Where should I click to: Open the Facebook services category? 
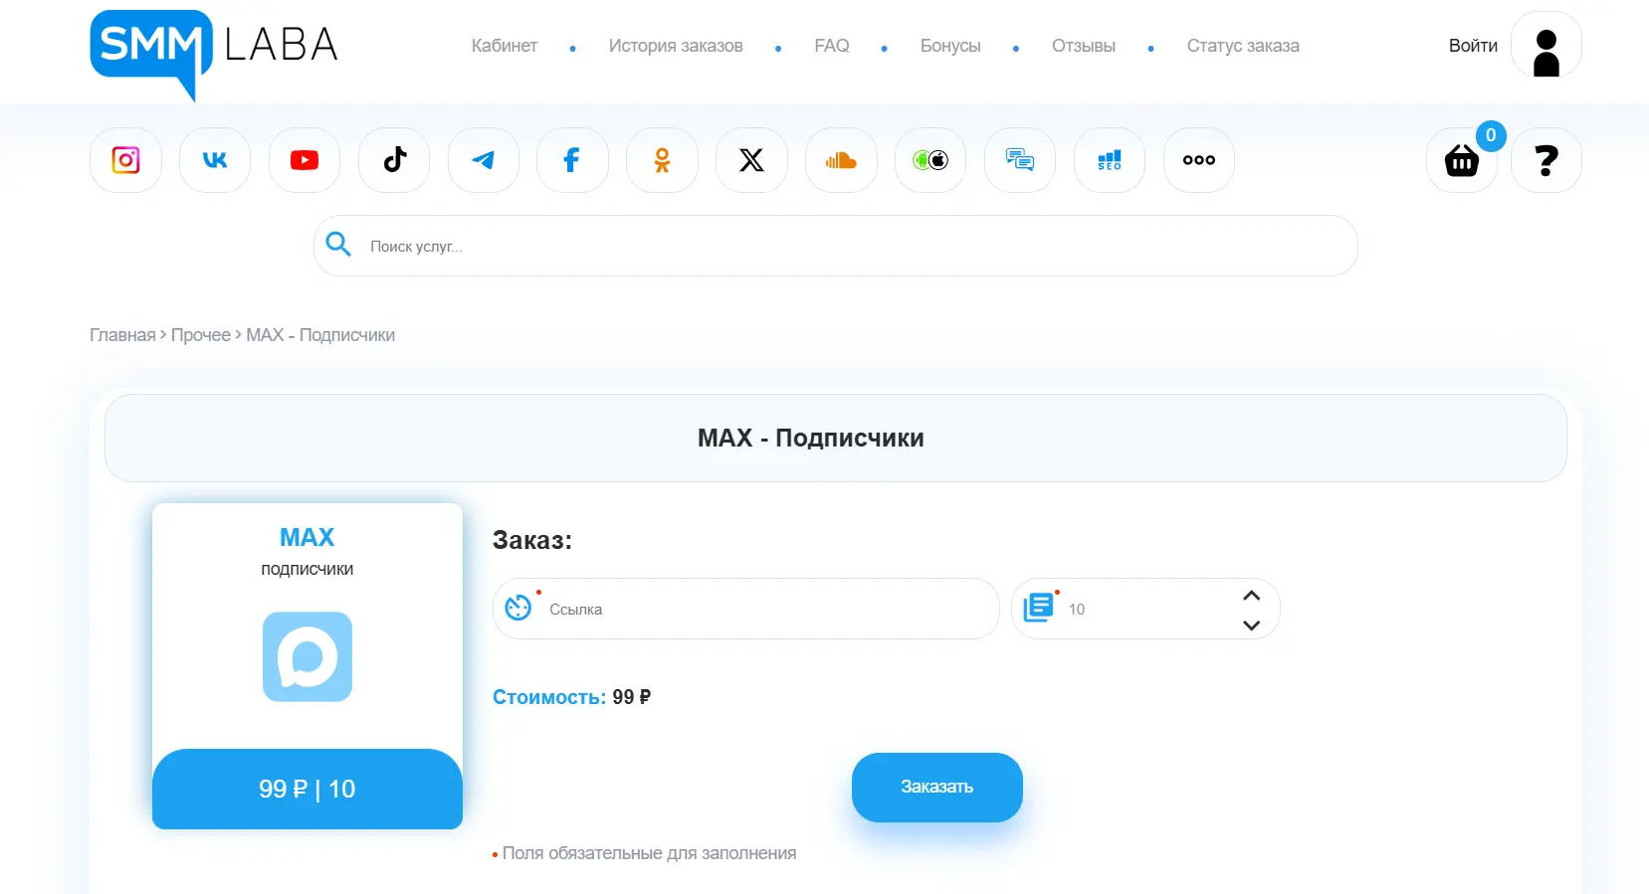point(572,160)
